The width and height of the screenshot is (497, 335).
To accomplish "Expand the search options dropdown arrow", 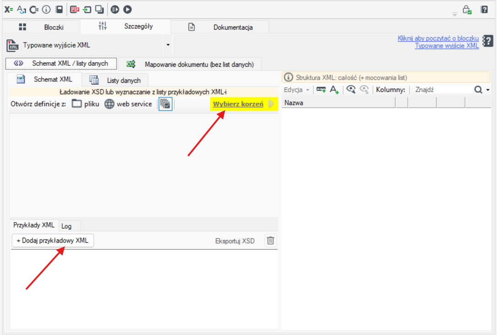I will tap(488, 90).
